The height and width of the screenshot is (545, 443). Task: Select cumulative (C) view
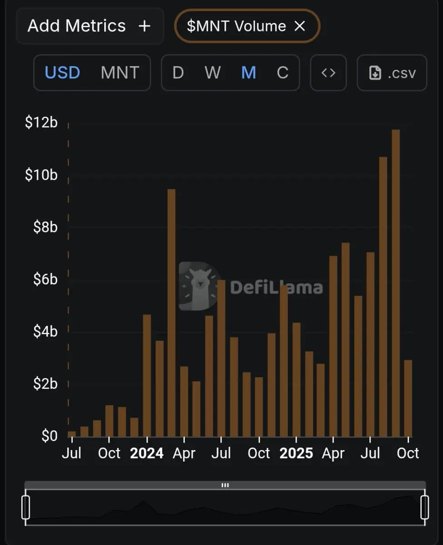[282, 73]
